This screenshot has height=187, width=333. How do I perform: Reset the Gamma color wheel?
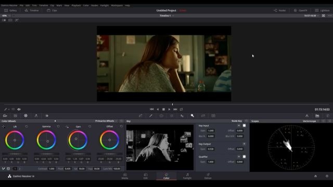coord(58,126)
